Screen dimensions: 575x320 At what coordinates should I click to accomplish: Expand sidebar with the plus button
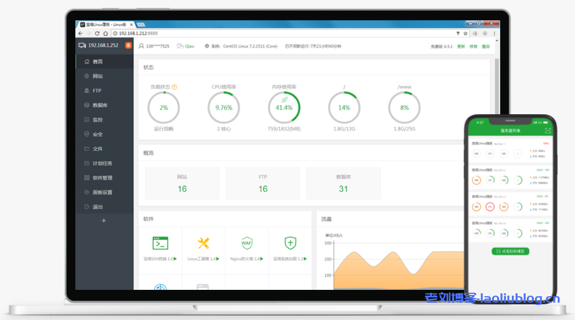(104, 221)
